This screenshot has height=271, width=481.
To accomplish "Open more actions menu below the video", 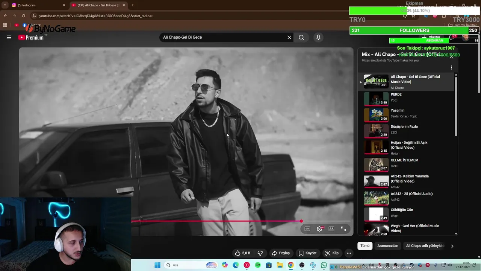I will (x=349, y=253).
